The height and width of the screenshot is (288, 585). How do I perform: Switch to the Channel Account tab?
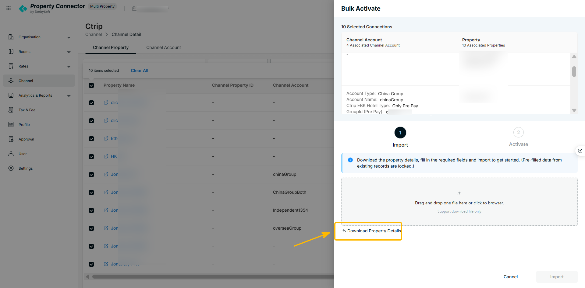coord(164,47)
